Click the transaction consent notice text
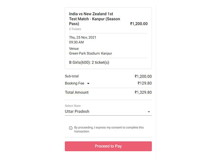Viewport: 218px width, 164px height. 109,129
